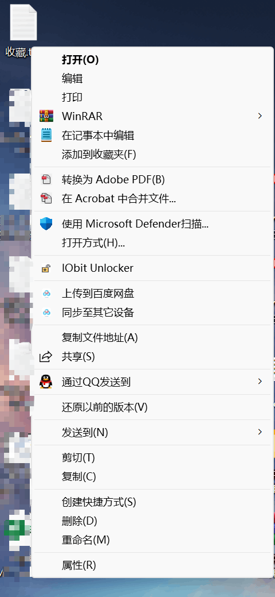Select 打开方式(H)... menu entry
The width and height of the screenshot is (275, 597).
(93, 243)
